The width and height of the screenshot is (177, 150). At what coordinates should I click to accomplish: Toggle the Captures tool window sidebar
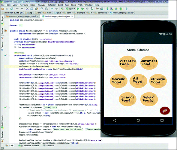click(2, 46)
